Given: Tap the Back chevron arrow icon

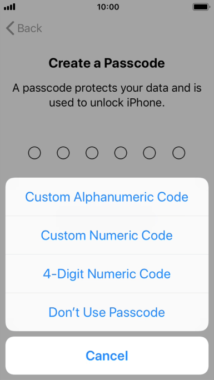Looking at the screenshot, I should (10, 28).
